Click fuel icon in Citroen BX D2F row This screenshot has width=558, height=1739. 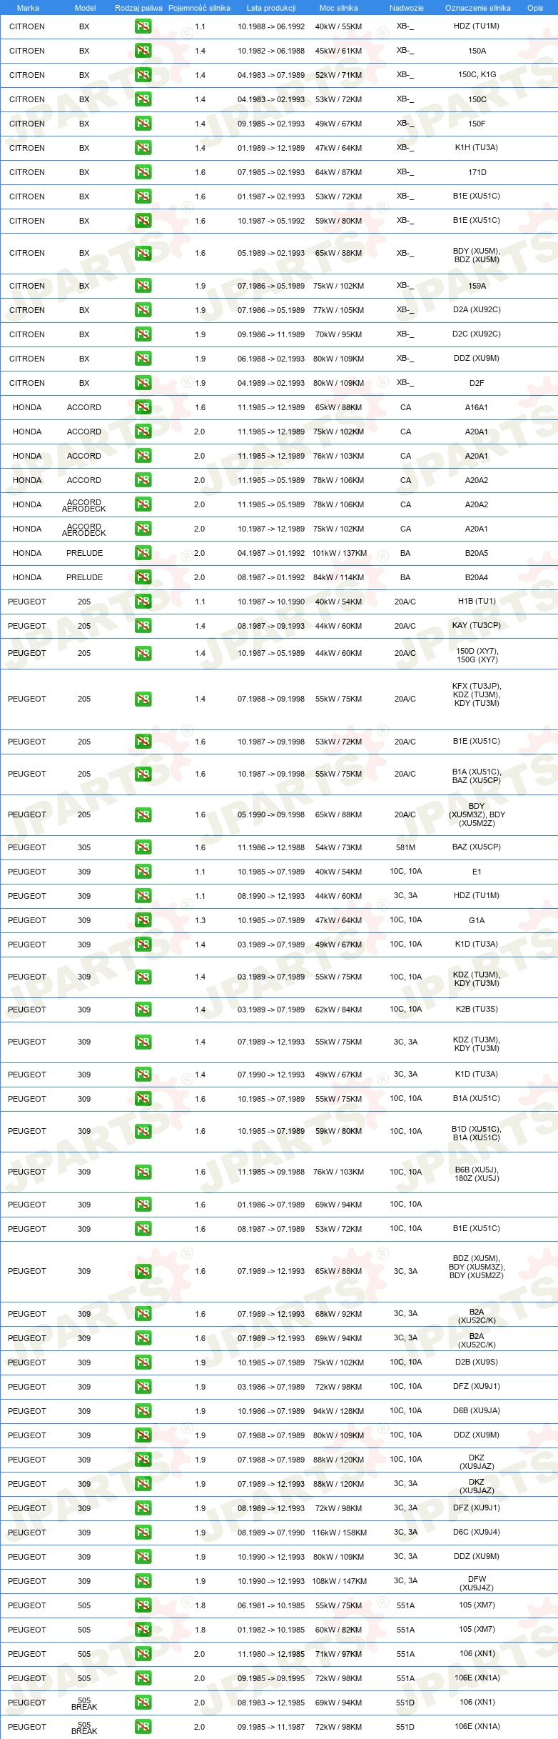(143, 383)
